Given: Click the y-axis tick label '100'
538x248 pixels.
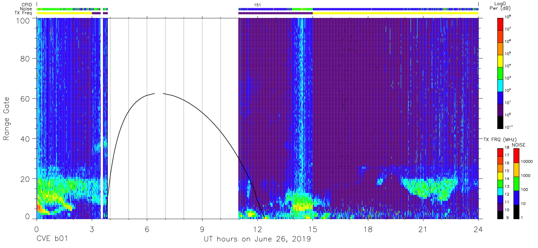Looking at the screenshot, I should click(22, 20).
